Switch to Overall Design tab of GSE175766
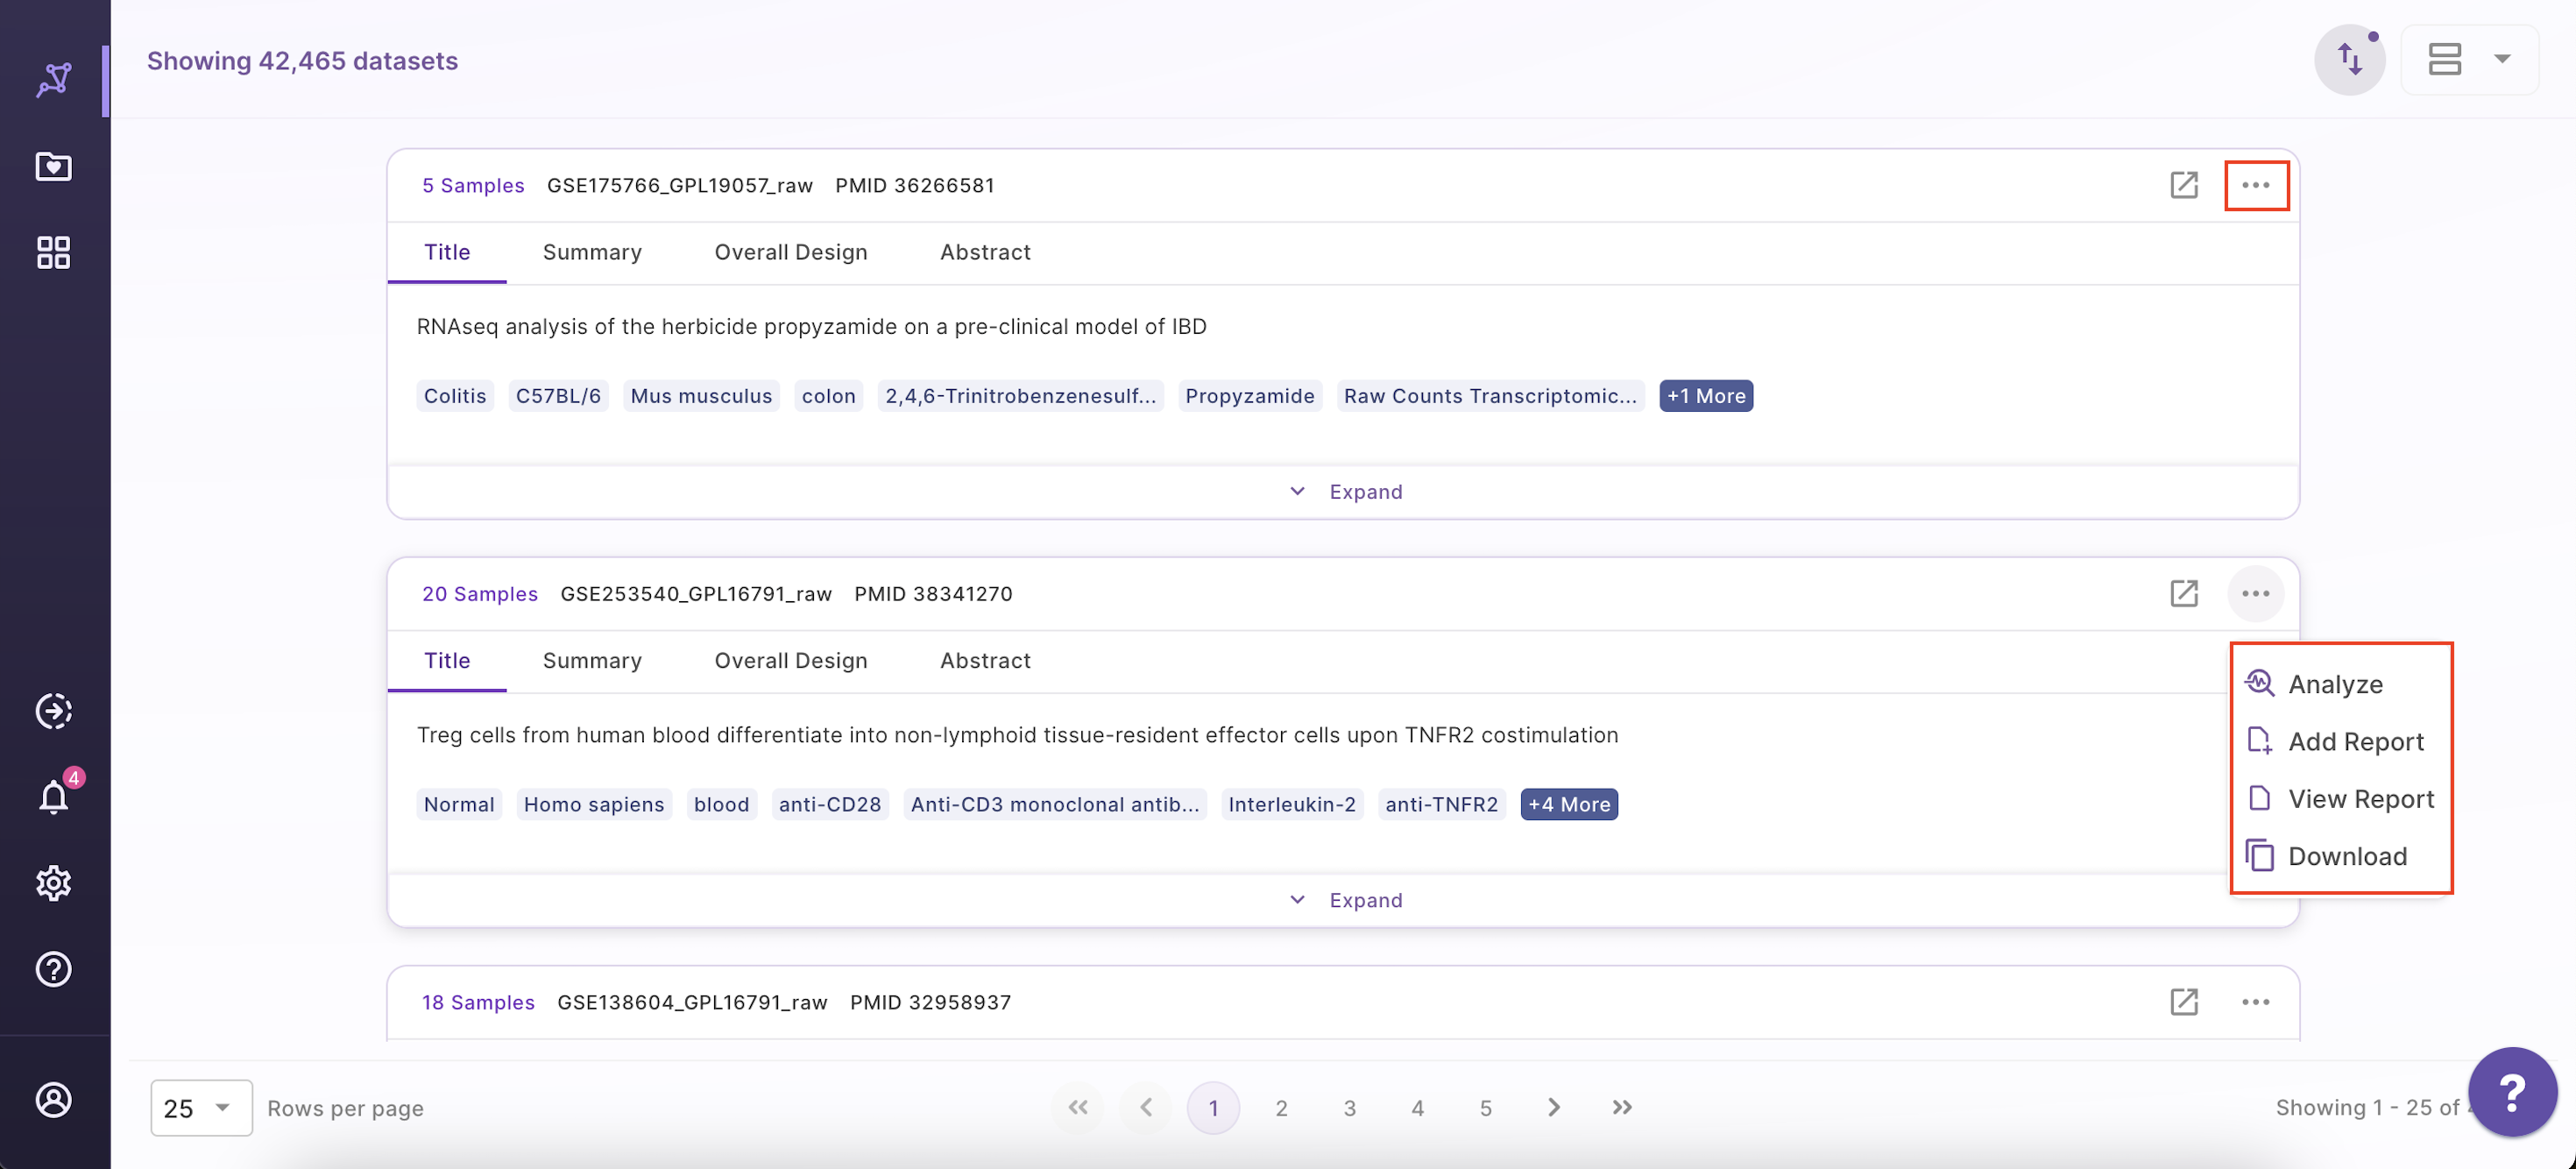Screen dimensions: 2576x1169 point(790,252)
